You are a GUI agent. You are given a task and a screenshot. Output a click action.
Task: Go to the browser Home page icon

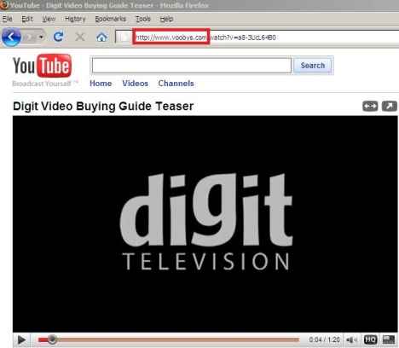click(x=101, y=37)
